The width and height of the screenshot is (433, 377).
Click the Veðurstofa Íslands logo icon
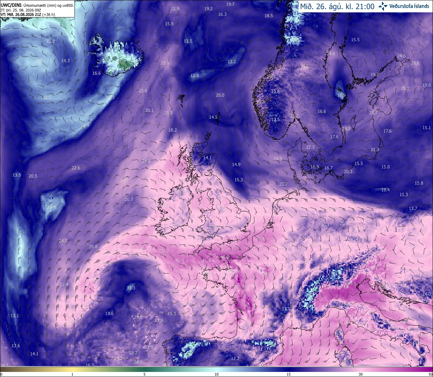(x=383, y=6)
